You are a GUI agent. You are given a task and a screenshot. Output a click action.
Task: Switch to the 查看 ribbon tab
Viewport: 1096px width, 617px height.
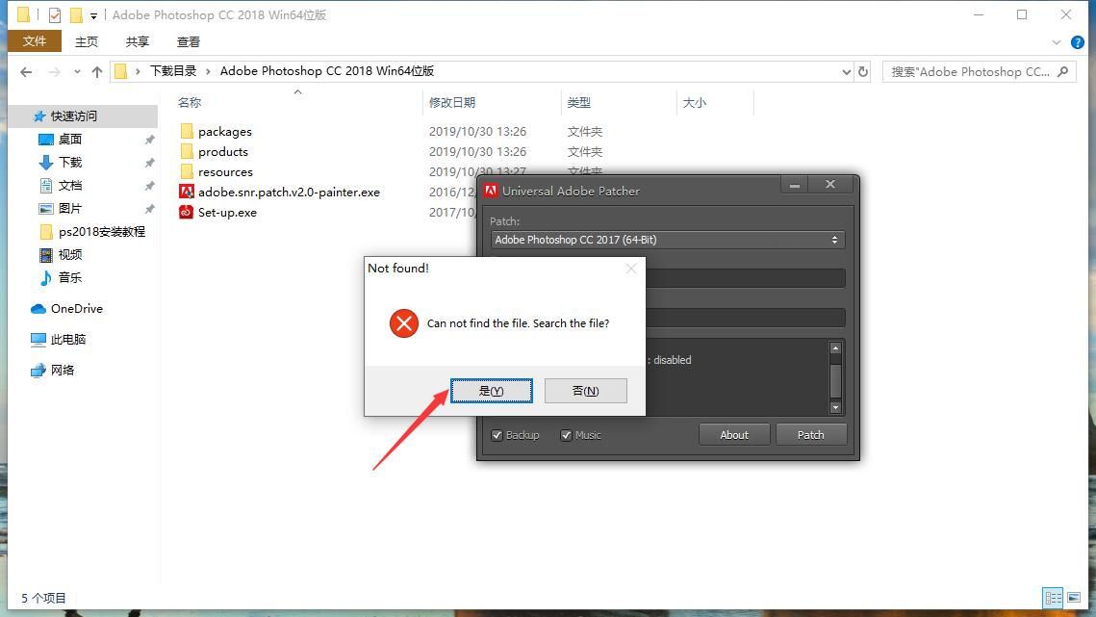188,41
